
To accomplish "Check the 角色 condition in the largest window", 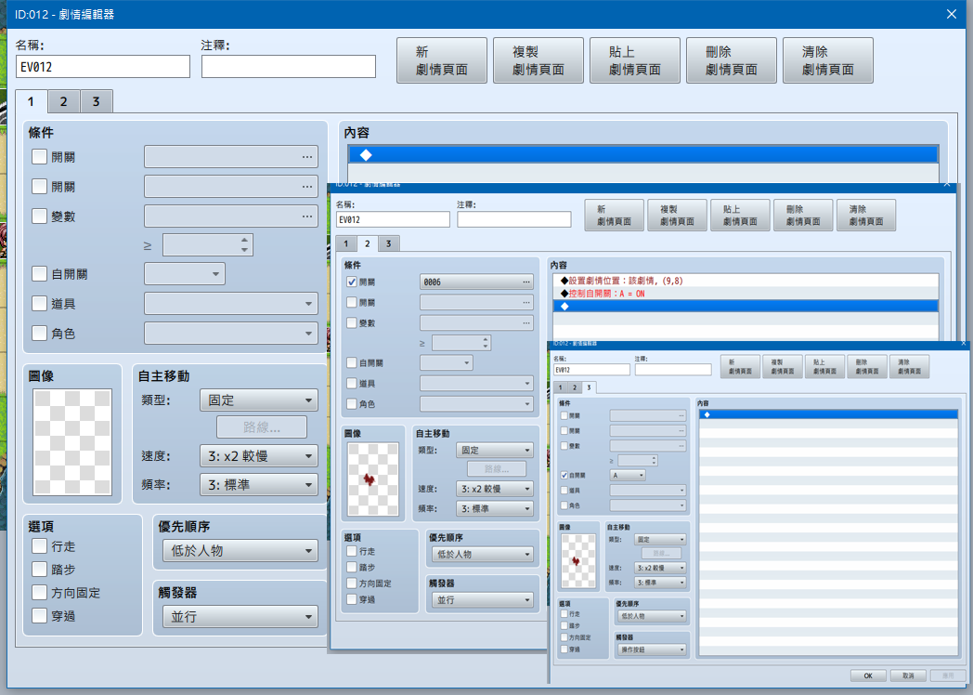I will 39,333.
